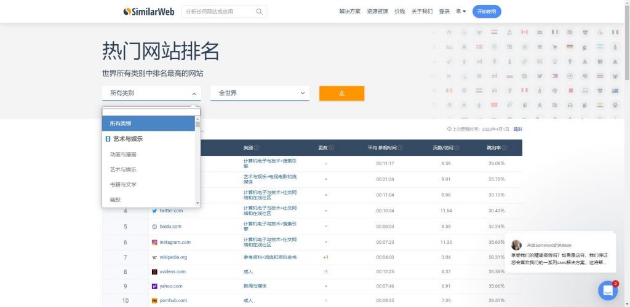Click the Yahoo purple favicon
Screen dimensions: 630x307
point(154,286)
